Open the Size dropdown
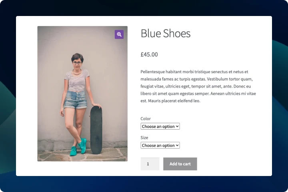Image resolution: width=288 pixels, height=192 pixels. pos(160,145)
